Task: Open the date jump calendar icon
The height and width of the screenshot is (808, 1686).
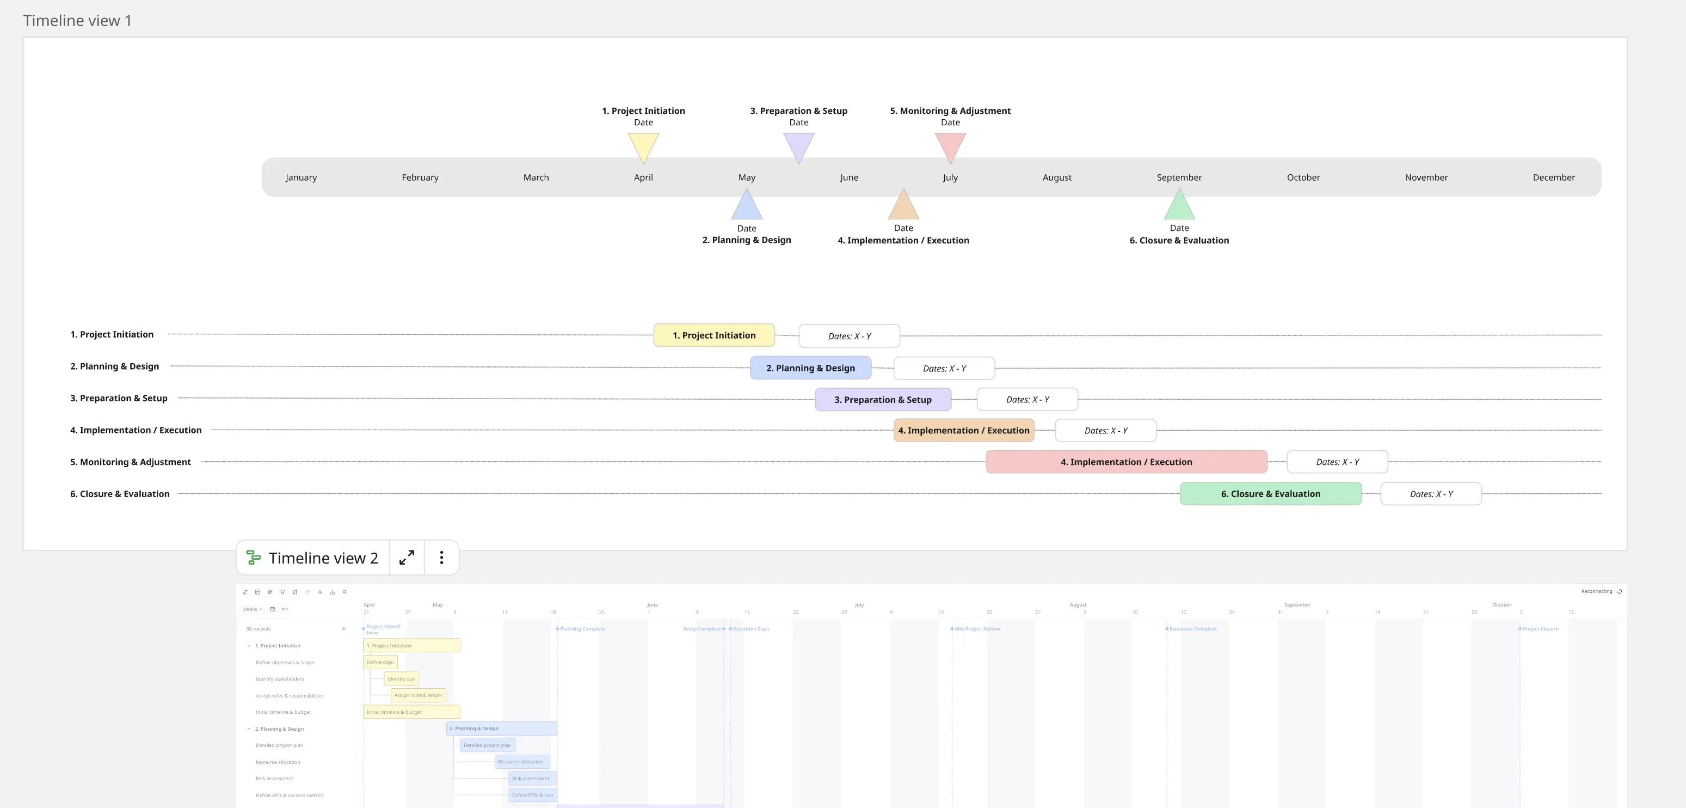Action: 273,610
